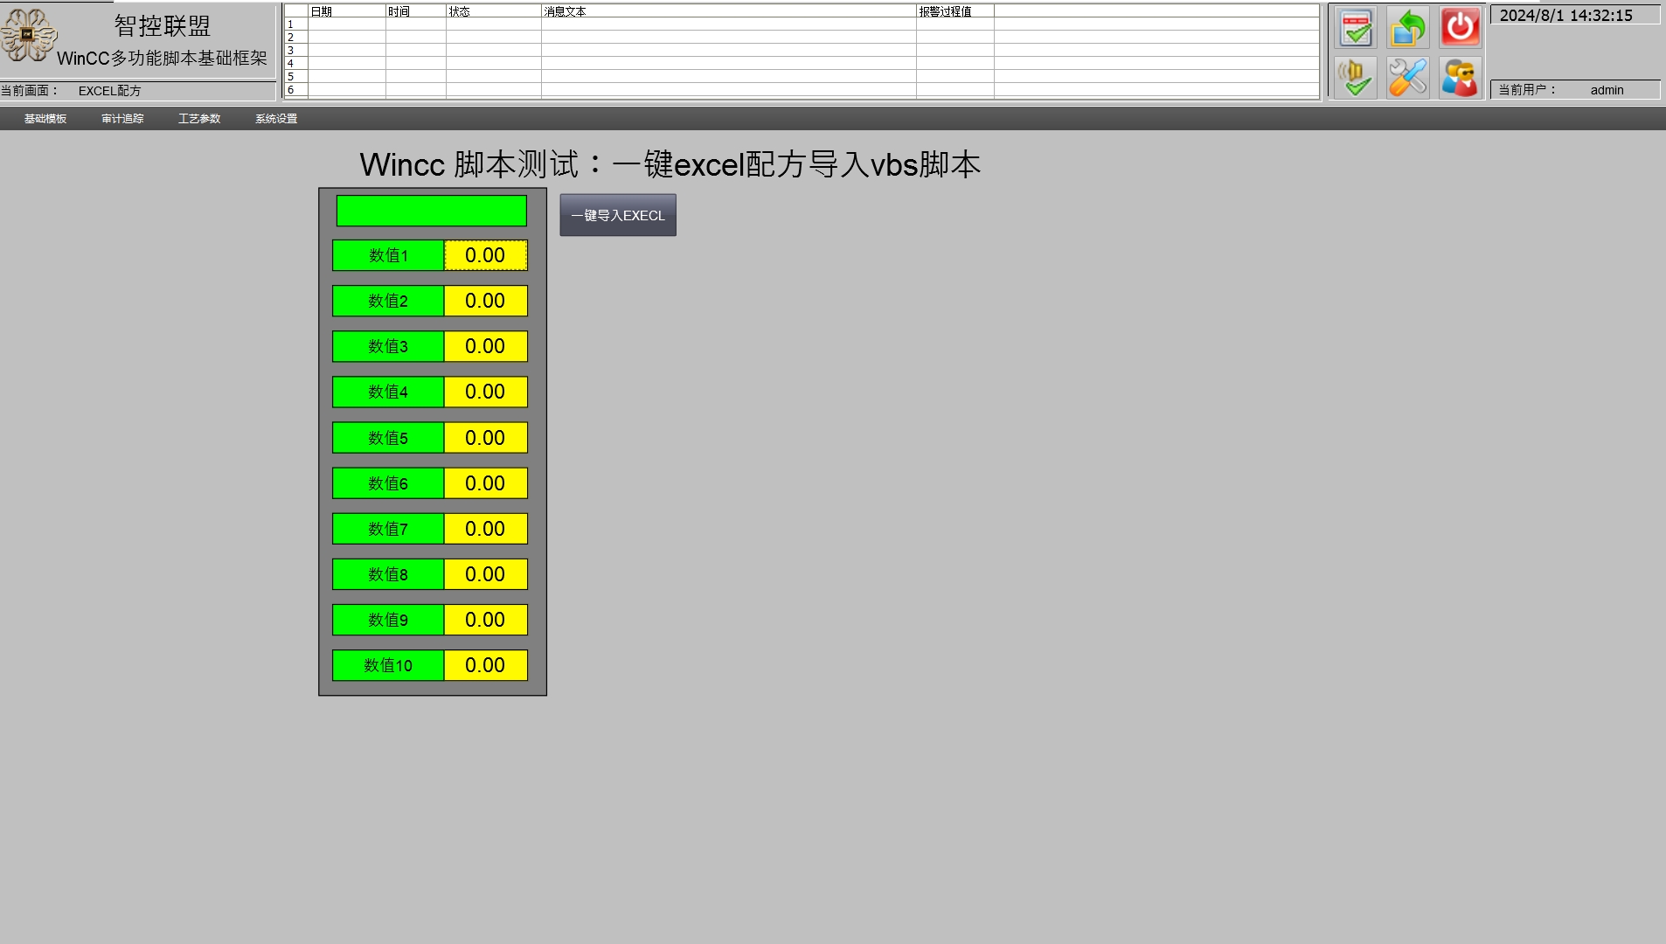
Task: Click the user management icon
Action: [x=1459, y=77]
